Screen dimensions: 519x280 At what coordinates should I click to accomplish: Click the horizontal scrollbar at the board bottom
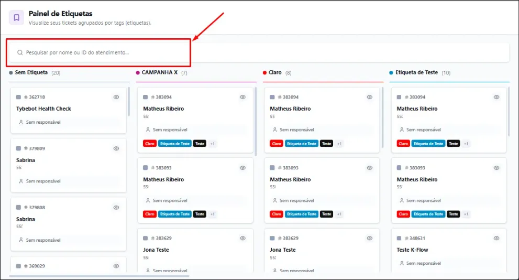pyautogui.click(x=100, y=276)
